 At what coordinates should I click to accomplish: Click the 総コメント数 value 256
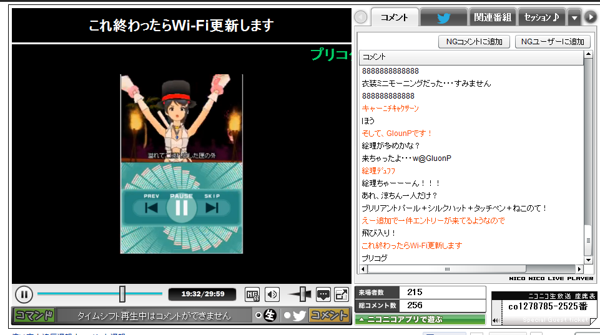tap(415, 305)
